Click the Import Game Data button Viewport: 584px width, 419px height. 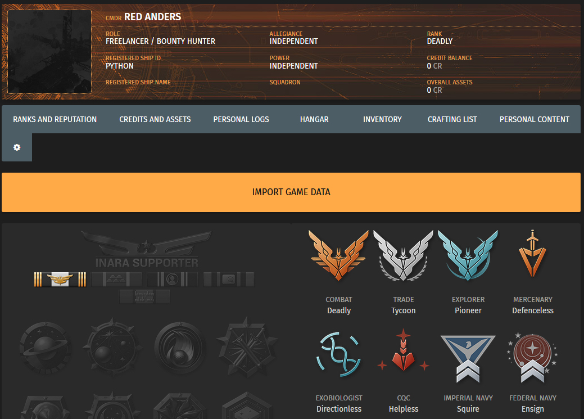291,192
